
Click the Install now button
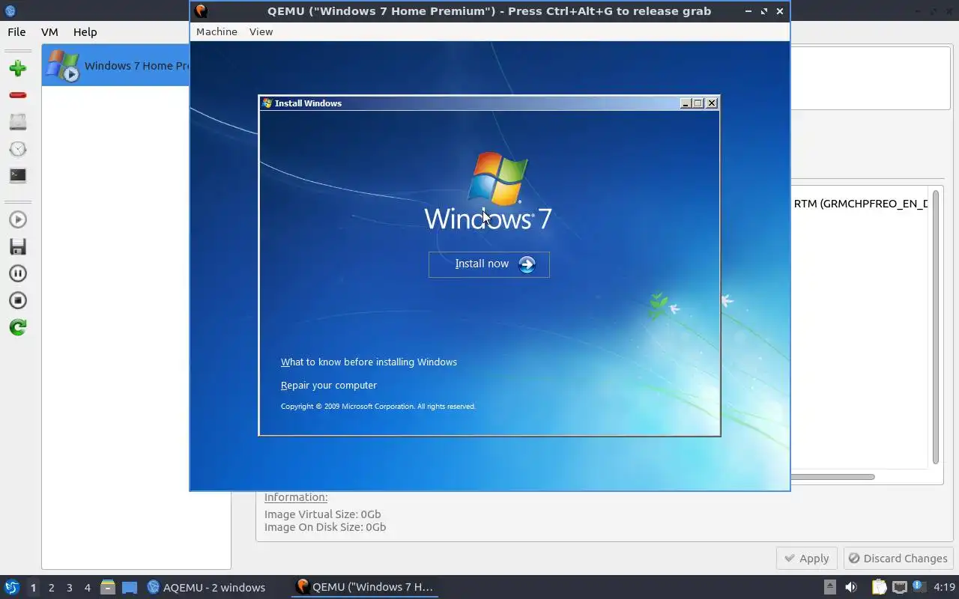489,264
